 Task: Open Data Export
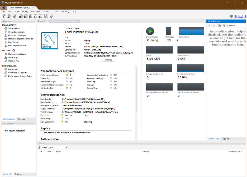point(13,42)
